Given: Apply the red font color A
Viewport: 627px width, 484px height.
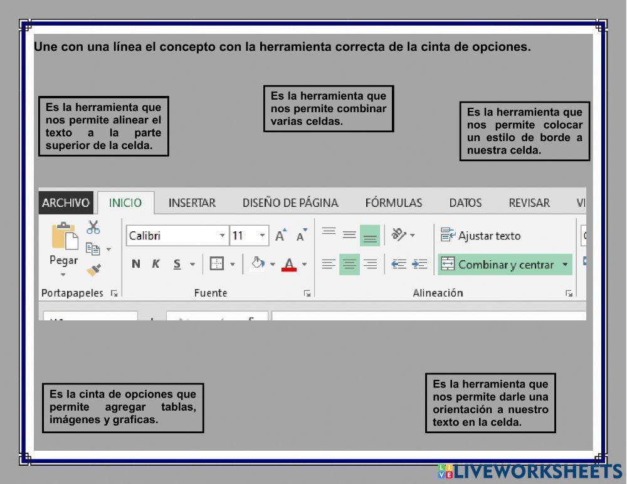Looking at the screenshot, I should pyautogui.click(x=289, y=265).
